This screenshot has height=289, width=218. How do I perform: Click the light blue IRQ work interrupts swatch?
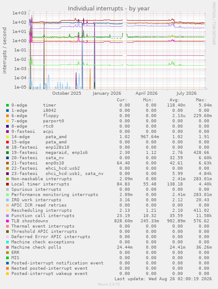7,200
